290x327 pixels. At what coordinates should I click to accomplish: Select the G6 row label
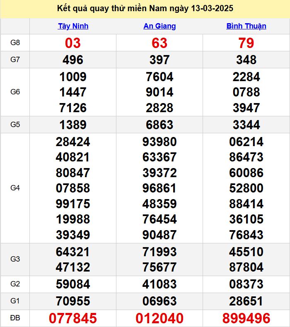coord(15,92)
